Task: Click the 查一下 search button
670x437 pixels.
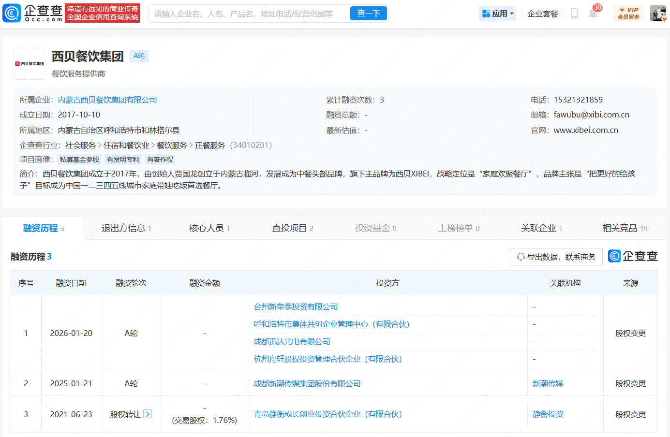Action: [x=369, y=14]
